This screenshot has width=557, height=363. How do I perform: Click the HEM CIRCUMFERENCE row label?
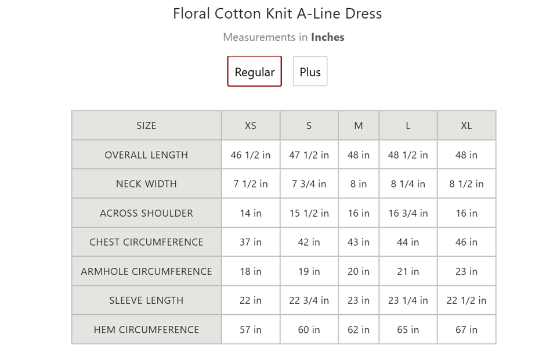point(146,329)
